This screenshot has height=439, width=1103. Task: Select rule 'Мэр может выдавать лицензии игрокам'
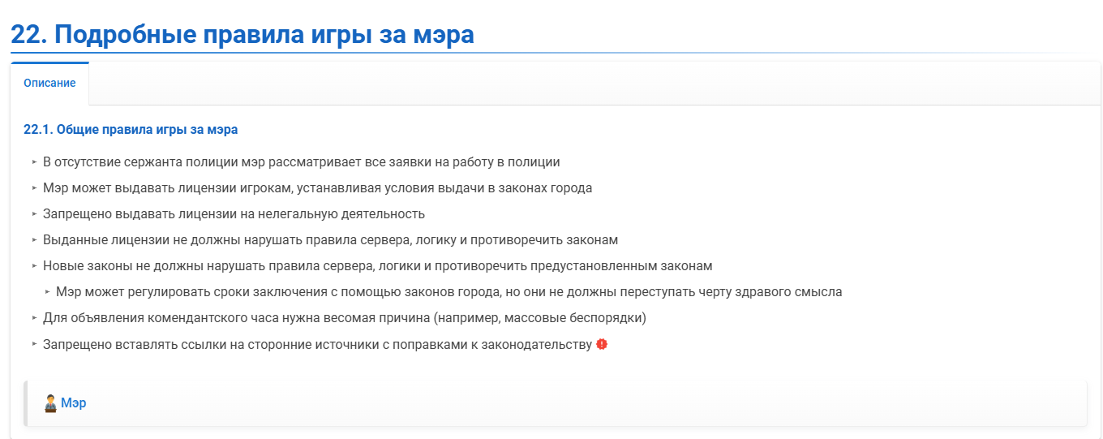point(318,188)
